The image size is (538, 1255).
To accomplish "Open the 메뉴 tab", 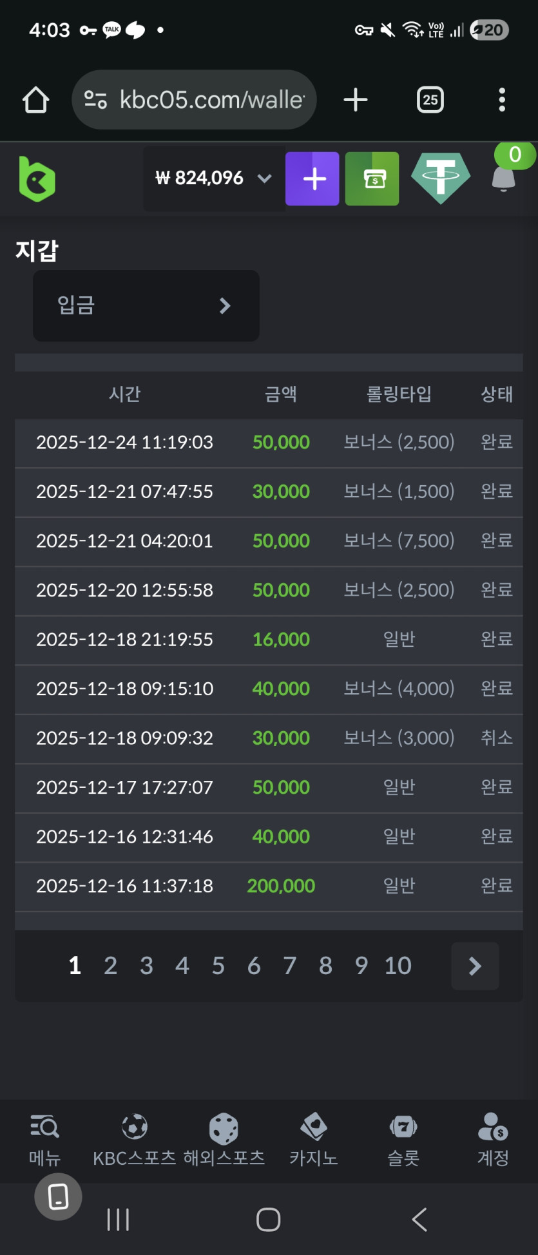I will 44,1140.
